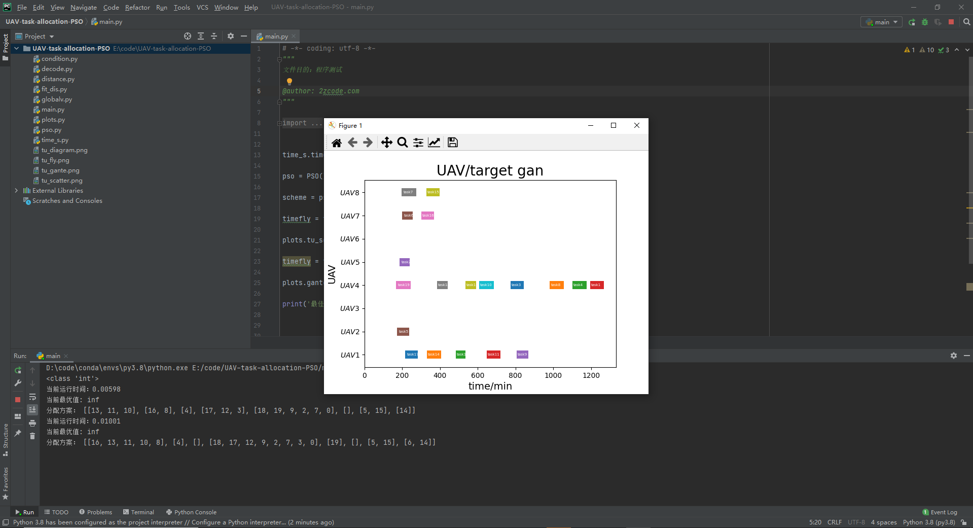Unfold the import block in editor
The height and width of the screenshot is (528, 973).
point(279,123)
